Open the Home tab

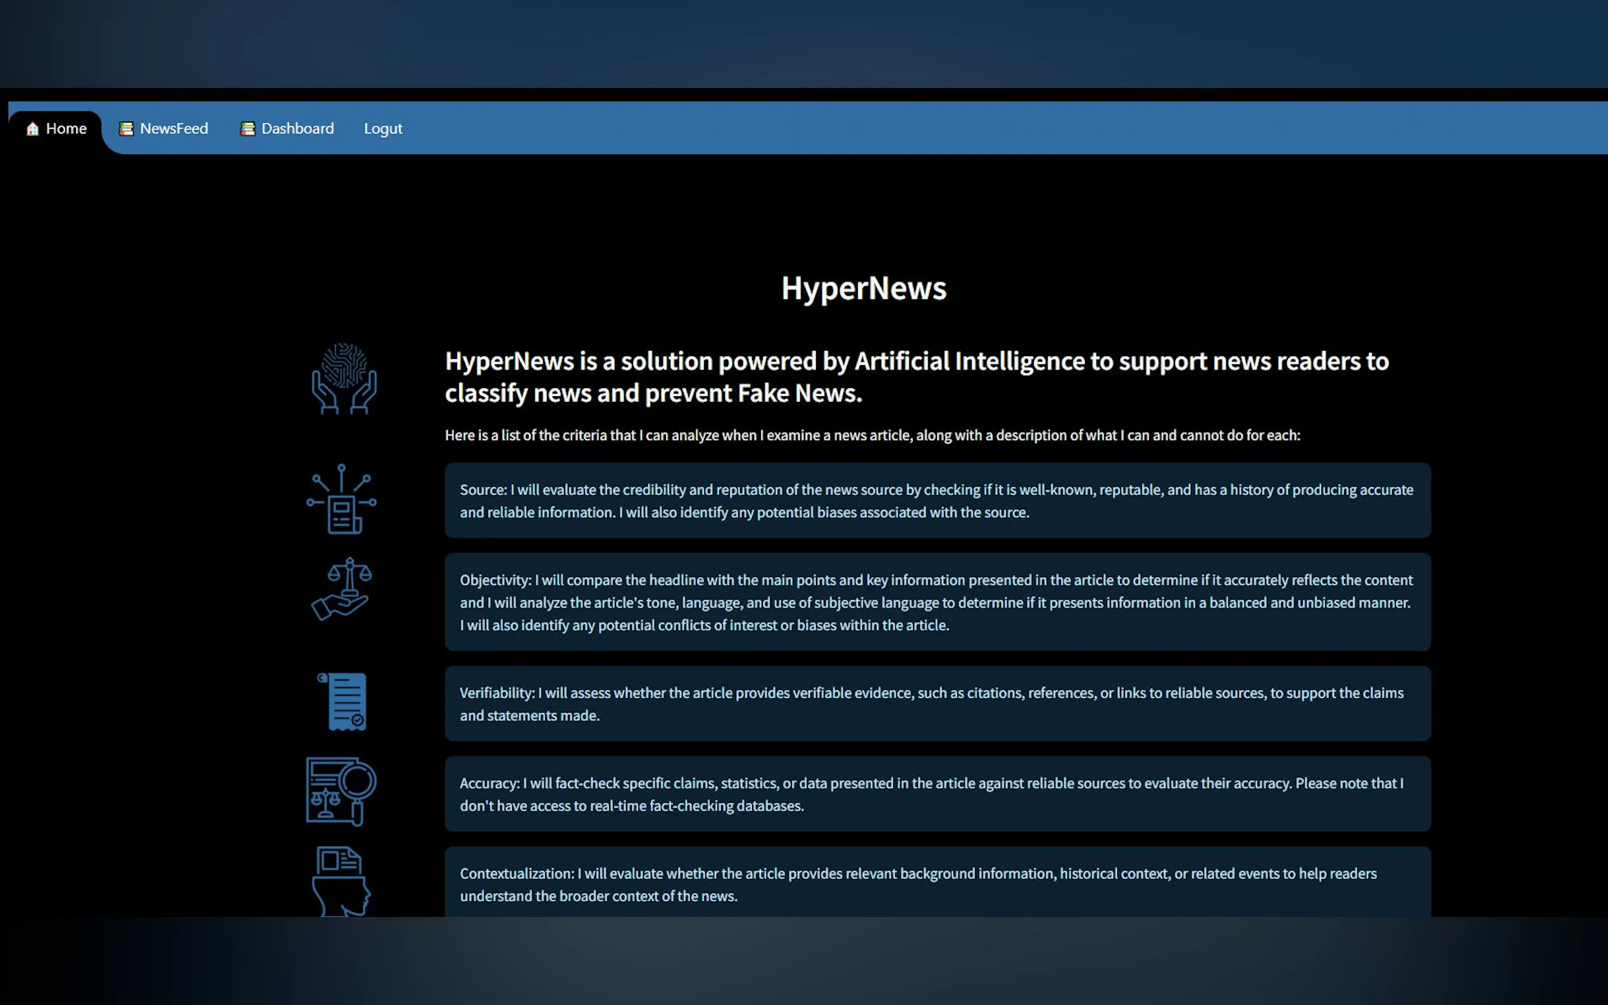click(66, 129)
